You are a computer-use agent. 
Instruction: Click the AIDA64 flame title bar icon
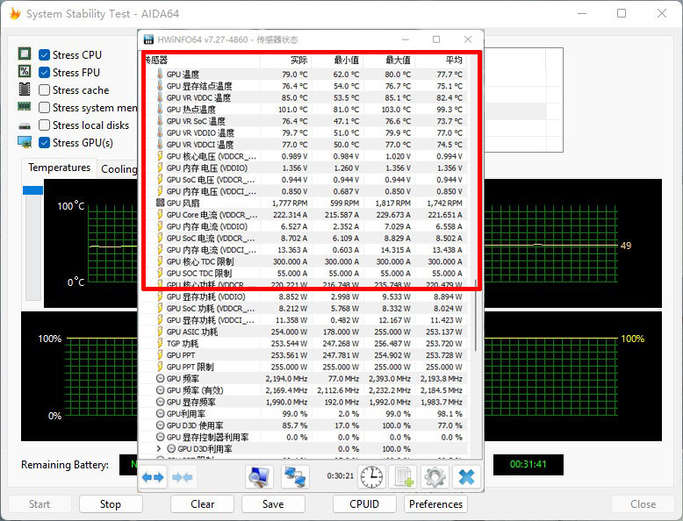tap(15, 13)
